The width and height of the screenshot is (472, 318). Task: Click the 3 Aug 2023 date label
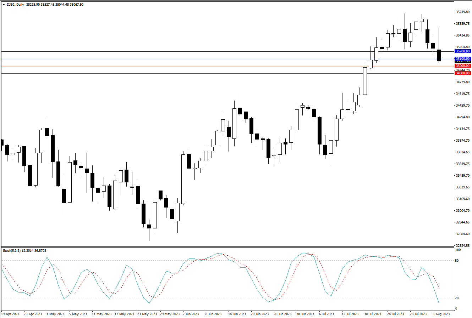click(441, 314)
